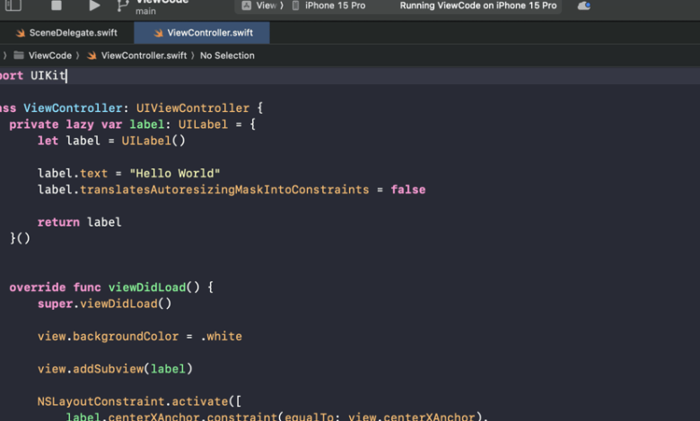
Task: Click the breadcrumb Swift file icon
Action: point(92,56)
